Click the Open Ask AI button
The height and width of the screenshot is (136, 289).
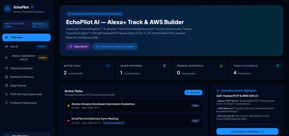[x=78, y=46]
